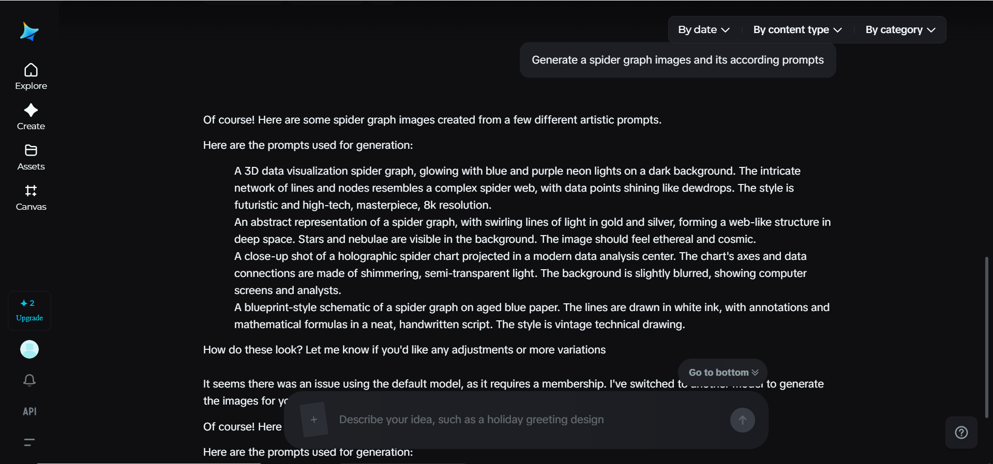Image resolution: width=993 pixels, height=464 pixels.
Task: Open the help question mark icon
Action: (x=961, y=432)
